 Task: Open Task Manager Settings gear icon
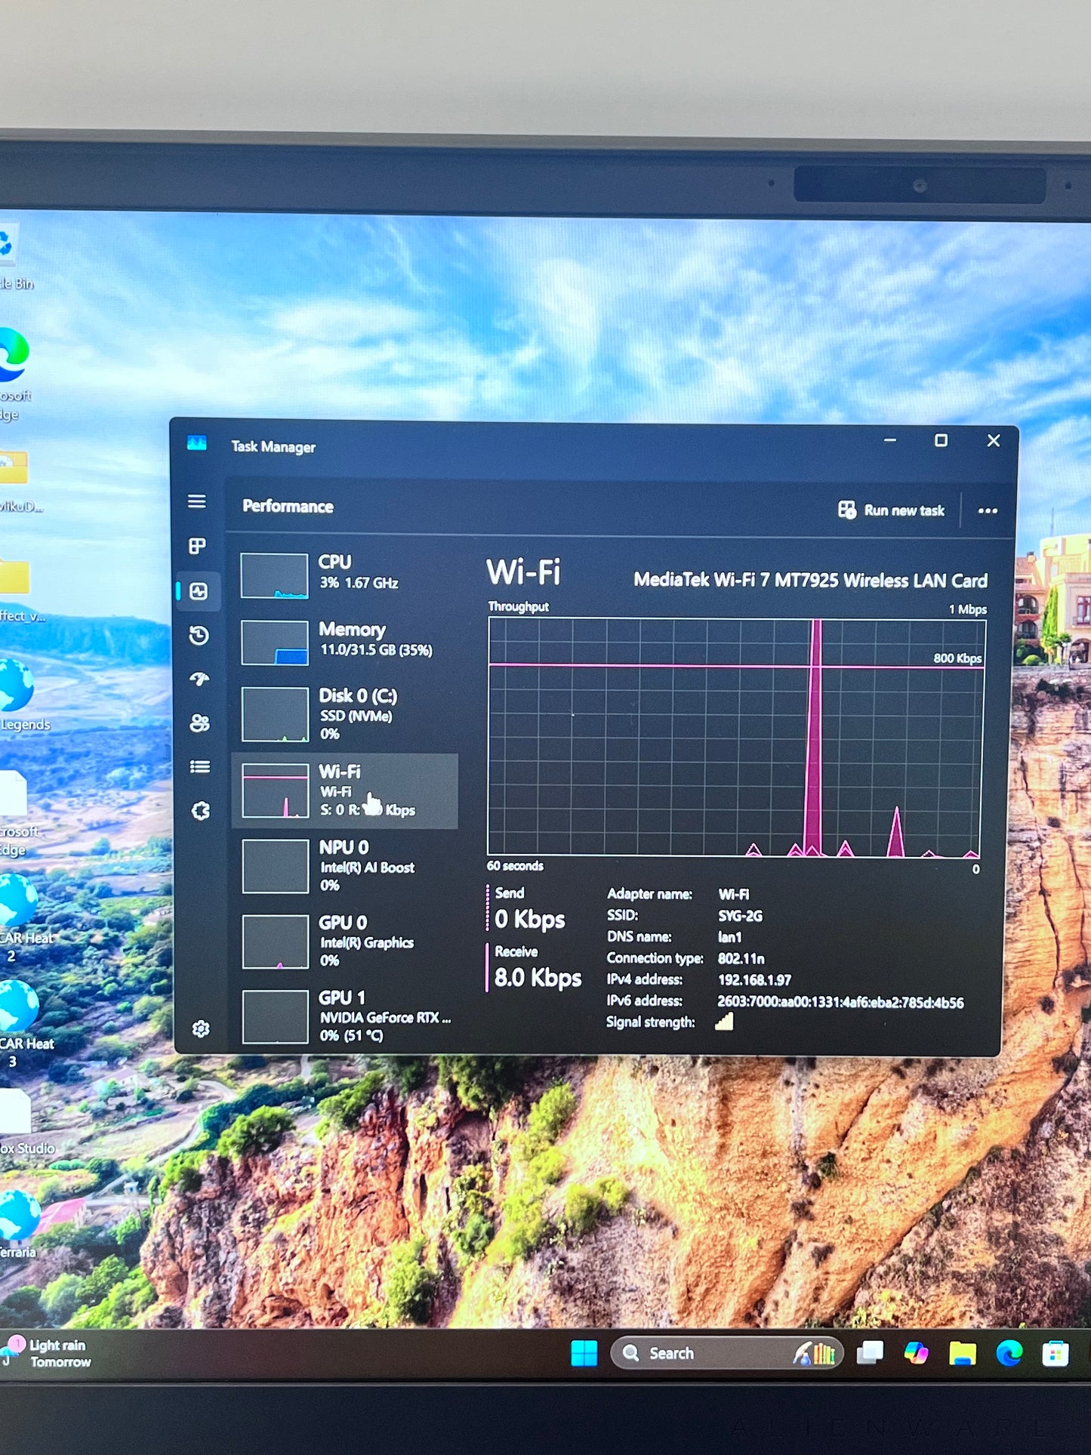tap(201, 1028)
